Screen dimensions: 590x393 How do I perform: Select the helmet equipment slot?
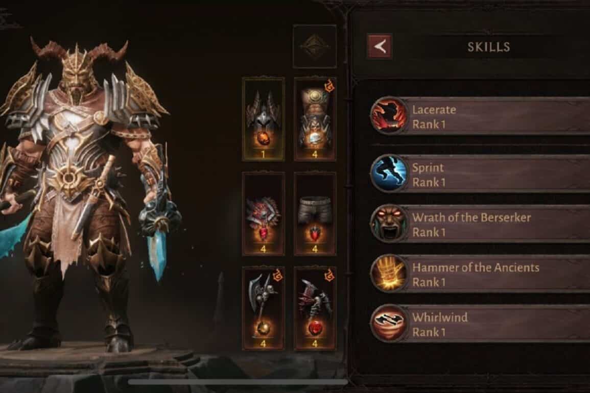tap(263, 119)
